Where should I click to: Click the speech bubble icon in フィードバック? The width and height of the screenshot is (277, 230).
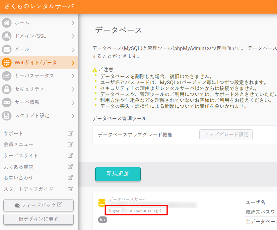[17, 205]
